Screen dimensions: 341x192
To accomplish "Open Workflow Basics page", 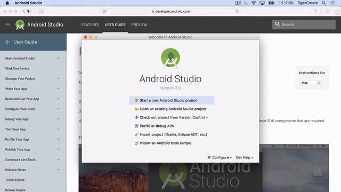I will point(17,68).
